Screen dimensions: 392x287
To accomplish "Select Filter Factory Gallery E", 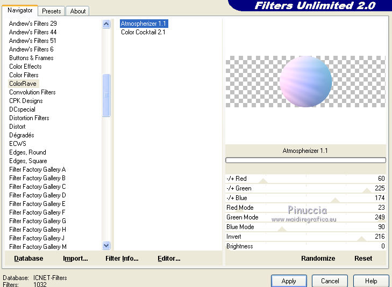I will coord(38,204).
